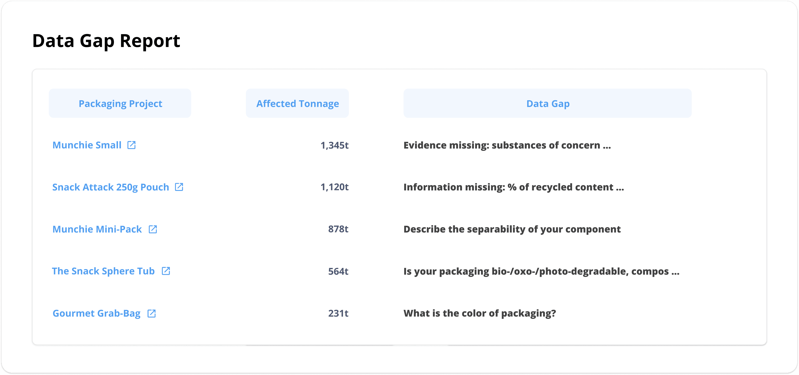
Task: Open Gourmet Grab-Bag via its external link icon
Action: (x=151, y=313)
